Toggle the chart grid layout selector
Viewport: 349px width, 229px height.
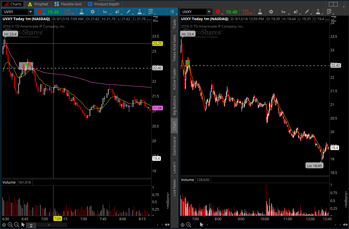[333, 4]
